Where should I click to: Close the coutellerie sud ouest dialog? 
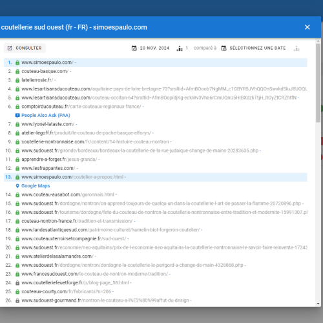pyautogui.click(x=307, y=27)
